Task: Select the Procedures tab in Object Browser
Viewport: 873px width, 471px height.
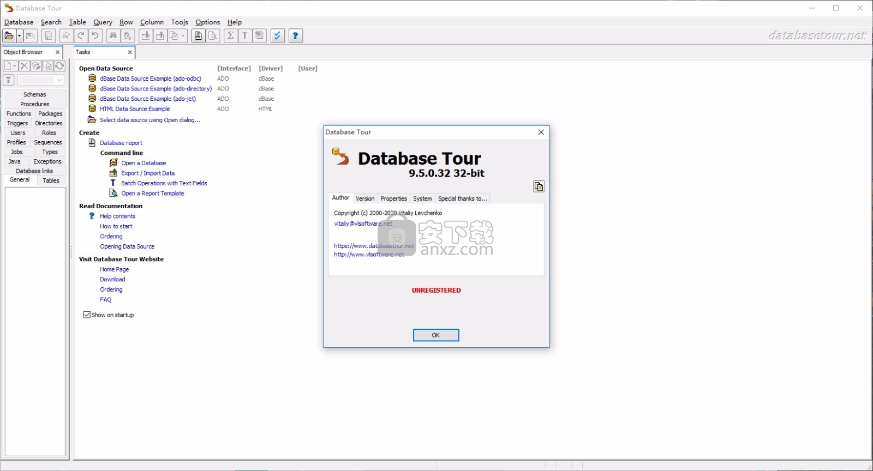Action: point(35,104)
